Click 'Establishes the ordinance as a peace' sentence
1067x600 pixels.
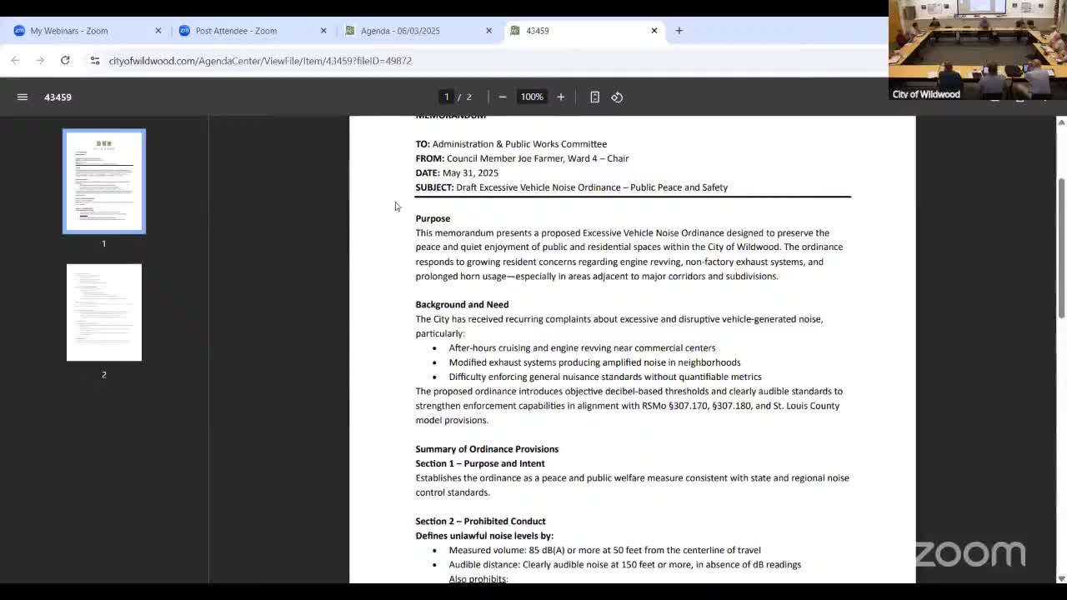(632, 485)
